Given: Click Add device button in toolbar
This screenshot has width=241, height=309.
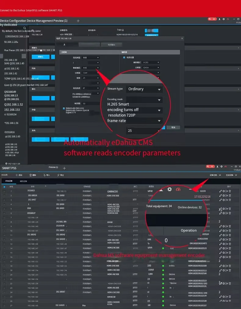Looking at the screenshot, I should pyautogui.click(x=19, y=175).
